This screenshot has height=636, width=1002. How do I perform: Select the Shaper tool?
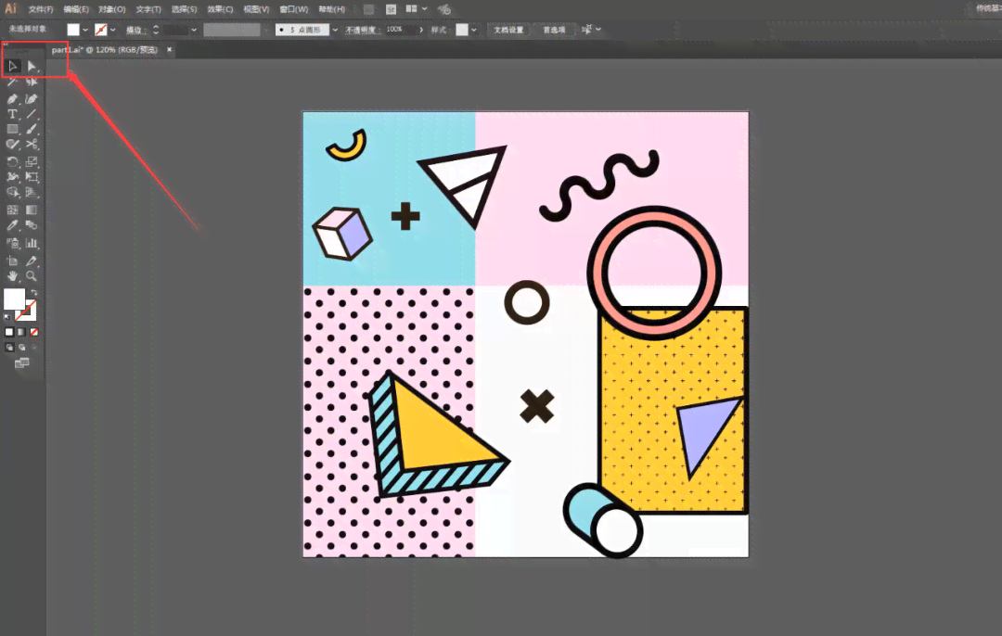click(12, 145)
